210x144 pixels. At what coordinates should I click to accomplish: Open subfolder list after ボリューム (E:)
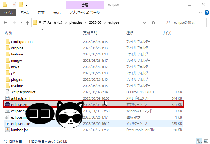(x=66, y=22)
